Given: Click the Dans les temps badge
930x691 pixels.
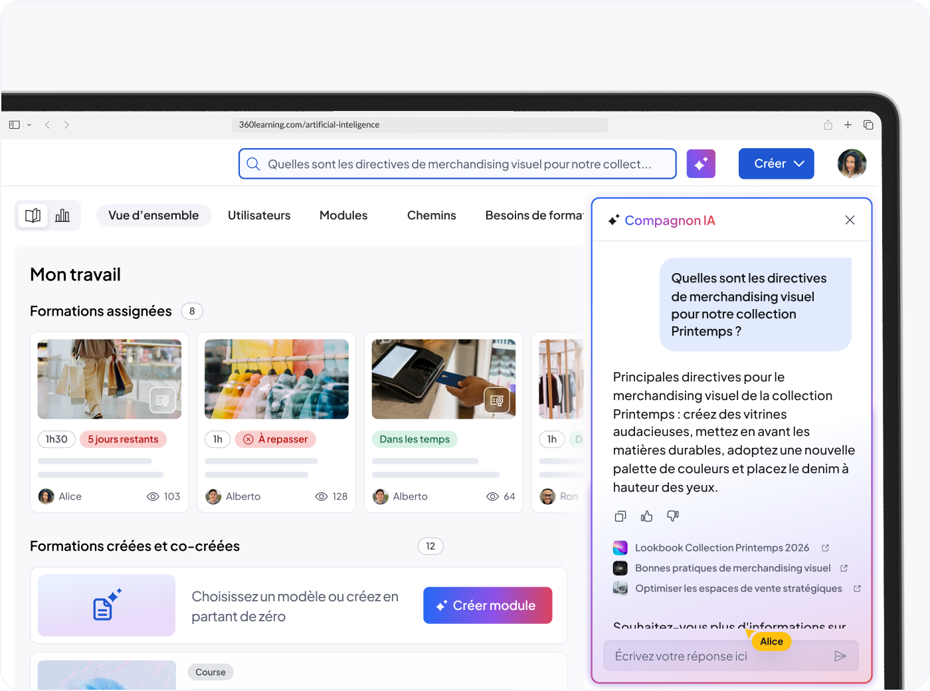Looking at the screenshot, I should [415, 439].
